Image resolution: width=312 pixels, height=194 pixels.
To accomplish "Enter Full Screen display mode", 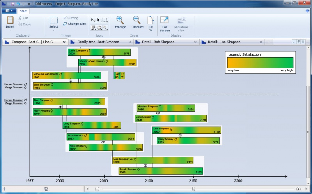I will 165,24.
